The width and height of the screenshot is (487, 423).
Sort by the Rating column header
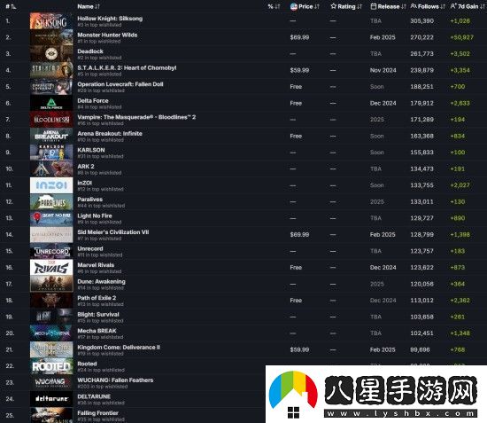[x=346, y=6]
